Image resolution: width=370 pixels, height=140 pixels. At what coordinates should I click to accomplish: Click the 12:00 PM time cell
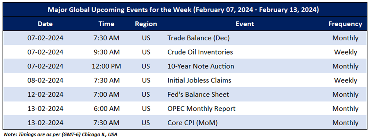106,66
